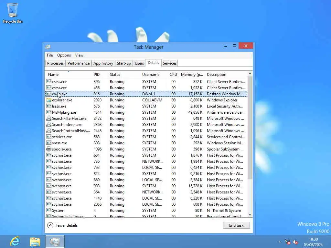This screenshot has width=331, height=248.
Task: Click the network status tray icon
Action: (x=287, y=242)
